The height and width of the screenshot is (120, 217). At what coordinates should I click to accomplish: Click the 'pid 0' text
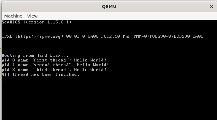point(8,60)
